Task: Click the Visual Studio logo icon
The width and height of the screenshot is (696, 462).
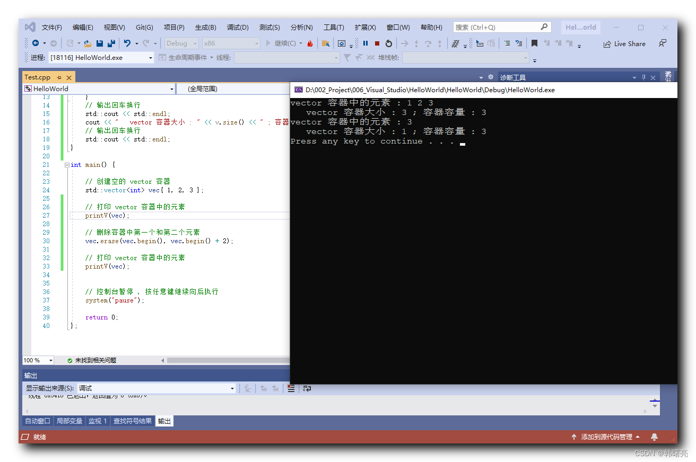Action: coord(30,27)
